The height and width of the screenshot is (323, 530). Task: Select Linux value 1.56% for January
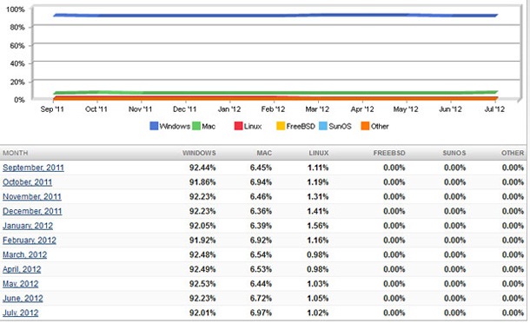click(318, 226)
